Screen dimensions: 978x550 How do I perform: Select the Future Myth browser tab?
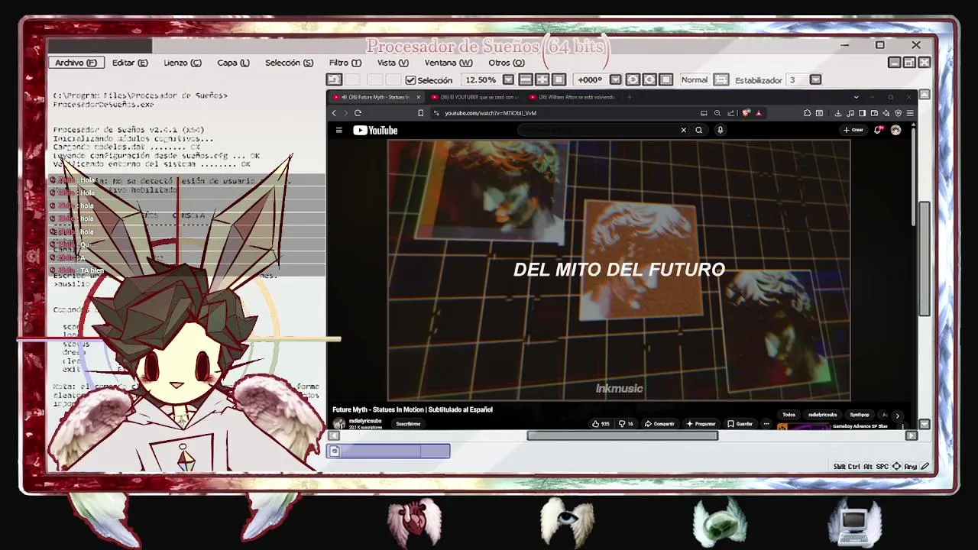click(x=376, y=97)
